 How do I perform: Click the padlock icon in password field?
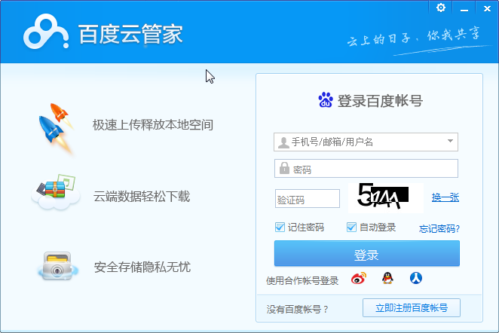tap(284, 168)
